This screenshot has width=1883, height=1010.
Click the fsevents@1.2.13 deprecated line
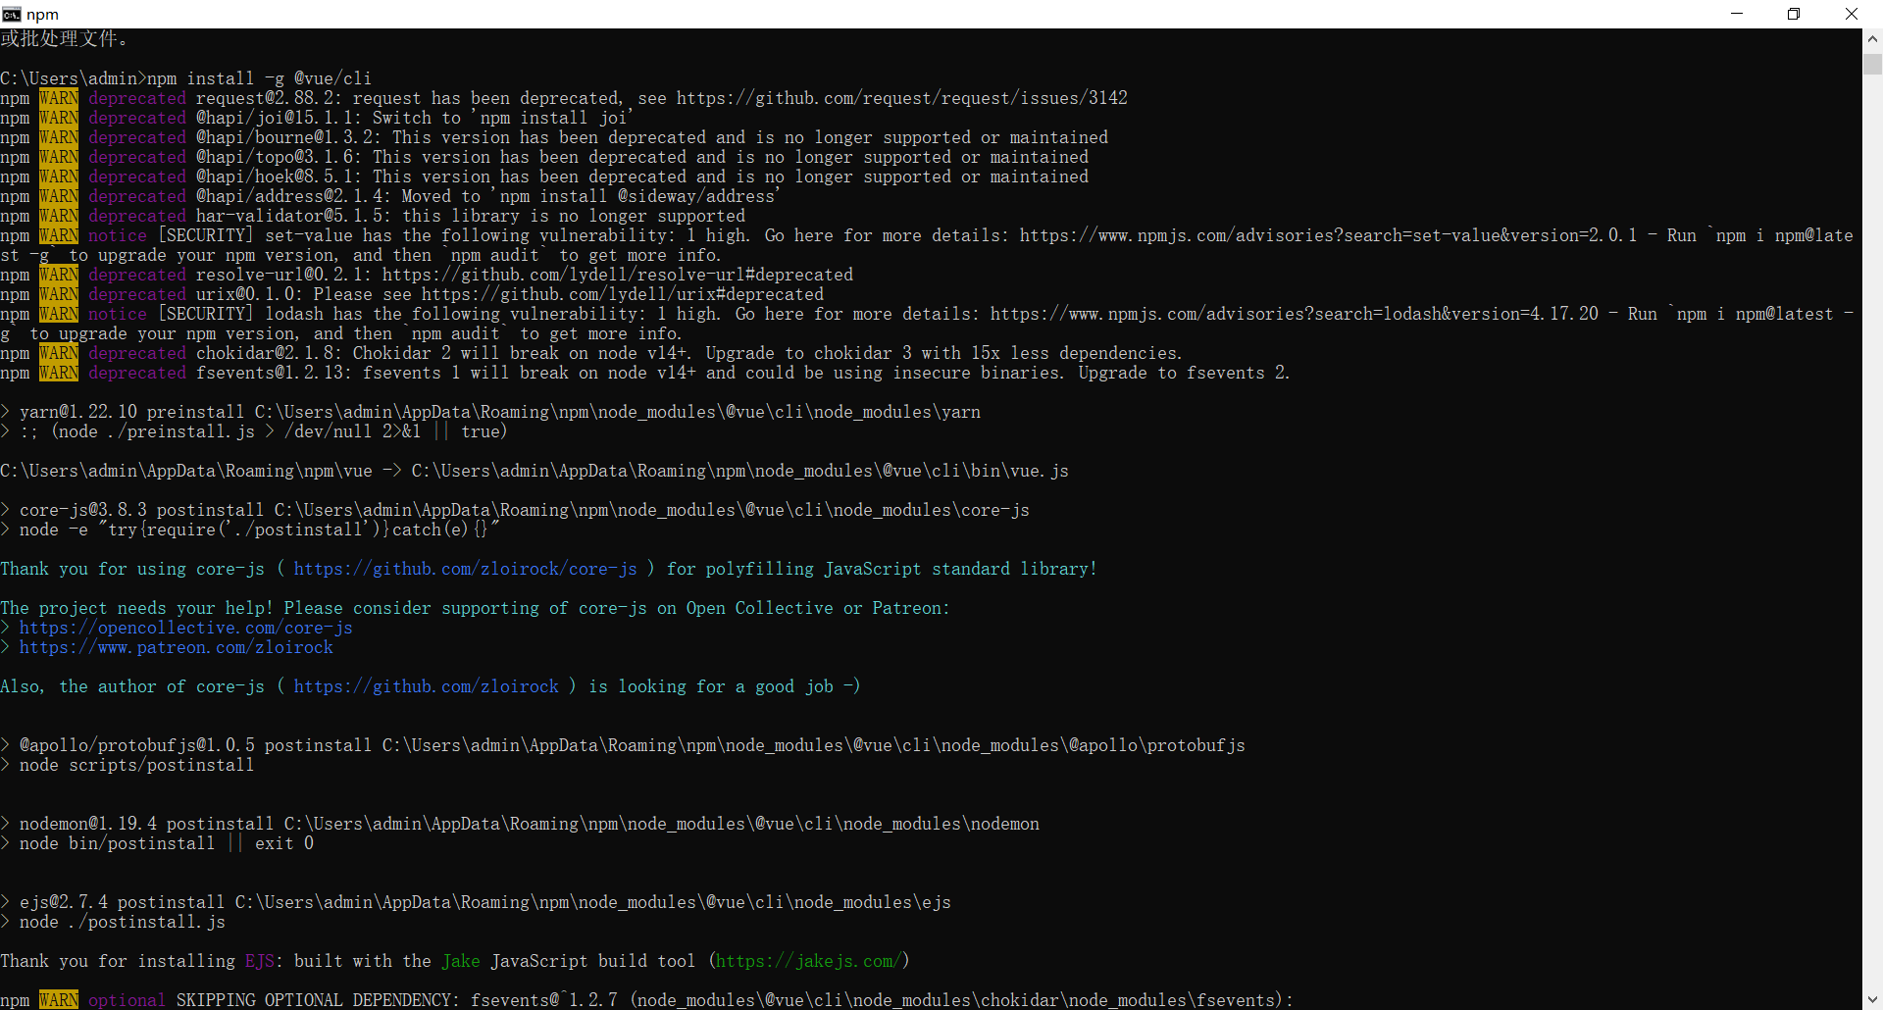(x=645, y=373)
